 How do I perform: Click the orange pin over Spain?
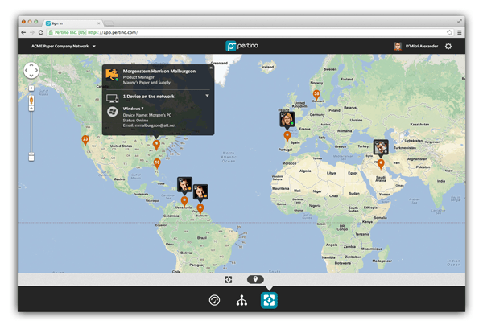pyautogui.click(x=287, y=136)
